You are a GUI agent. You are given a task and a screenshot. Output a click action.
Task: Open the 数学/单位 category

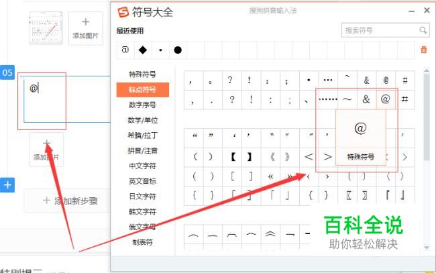point(142,120)
